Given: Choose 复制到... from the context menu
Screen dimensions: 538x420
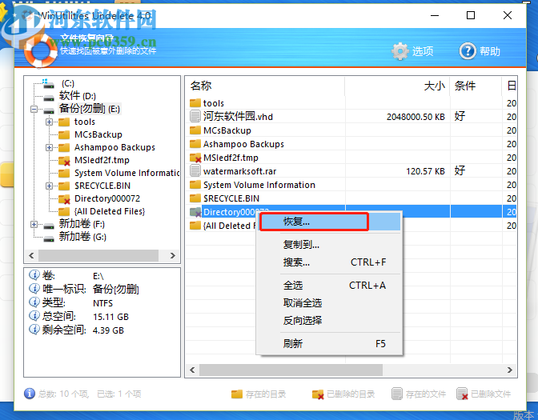Looking at the screenshot, I should pyautogui.click(x=329, y=245).
